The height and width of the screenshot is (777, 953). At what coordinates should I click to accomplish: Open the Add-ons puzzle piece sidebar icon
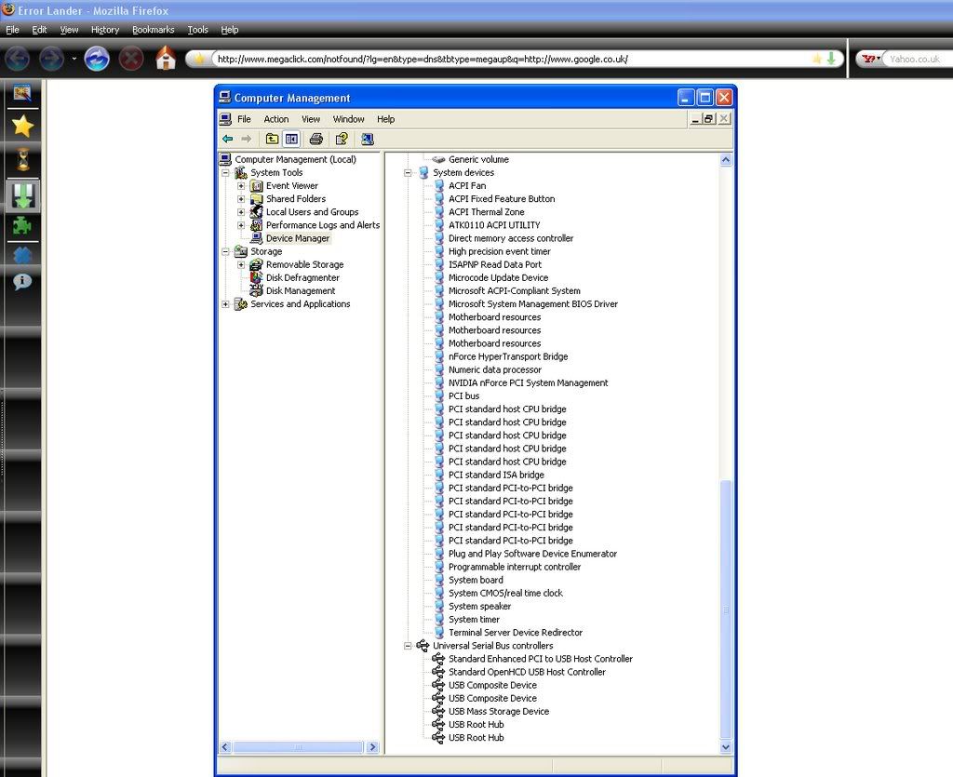pyautogui.click(x=22, y=226)
